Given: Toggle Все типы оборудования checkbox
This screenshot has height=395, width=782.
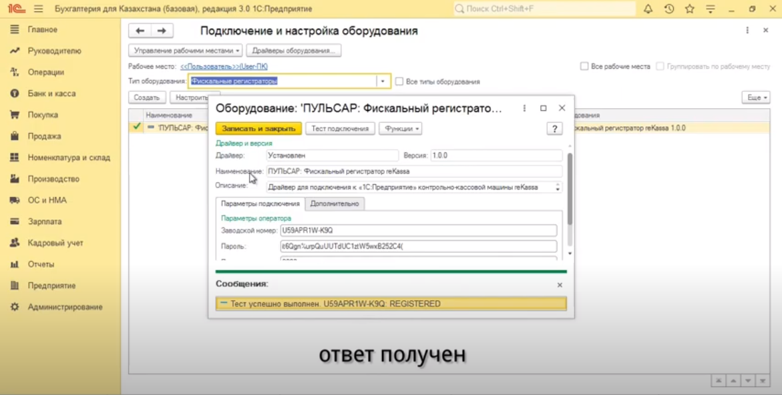Looking at the screenshot, I should click(x=399, y=81).
